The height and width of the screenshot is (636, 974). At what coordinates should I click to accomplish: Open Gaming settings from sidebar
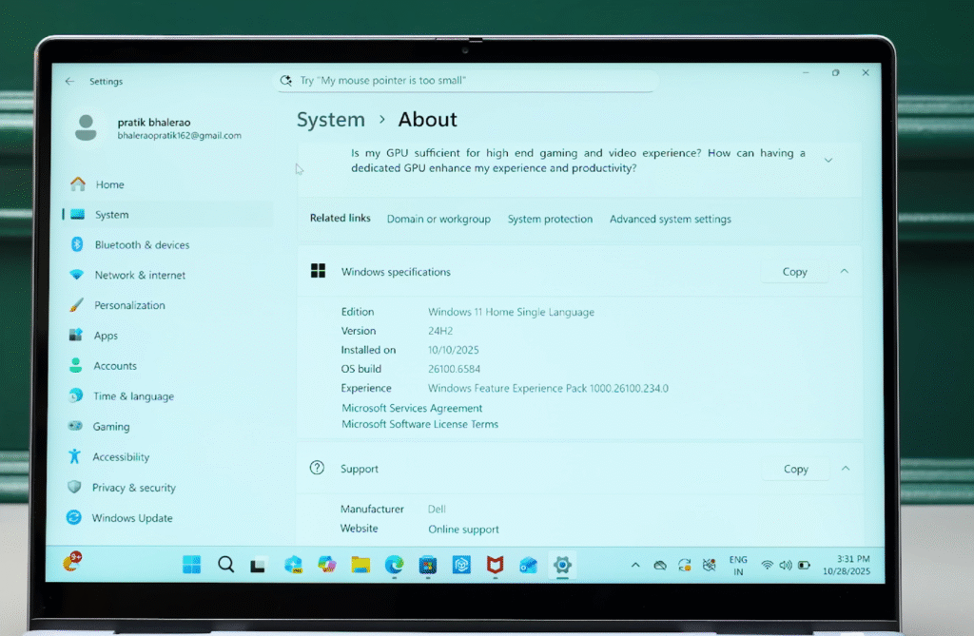point(110,427)
